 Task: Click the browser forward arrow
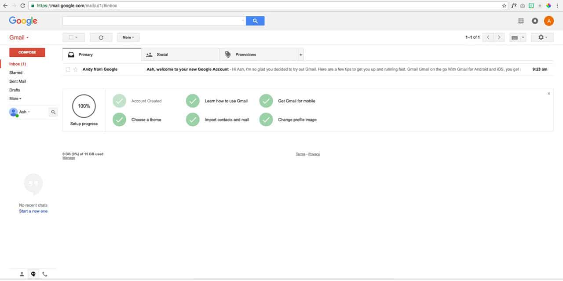[14, 6]
